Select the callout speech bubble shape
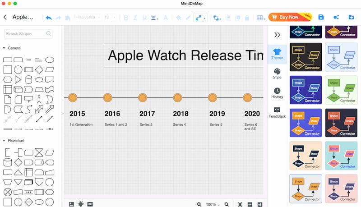This screenshot has height=207, width=361. (x=28, y=99)
